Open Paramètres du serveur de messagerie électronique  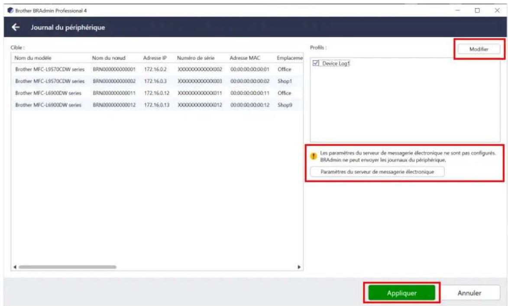377,172
